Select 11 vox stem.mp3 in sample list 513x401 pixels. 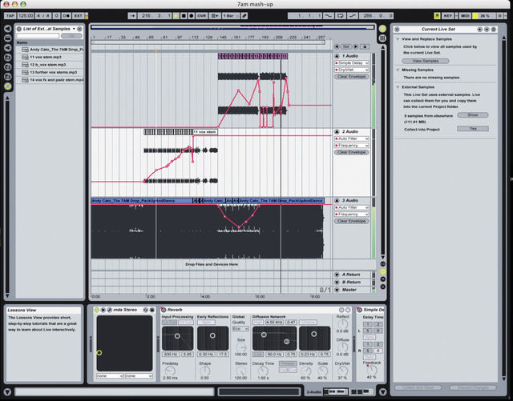(50, 57)
